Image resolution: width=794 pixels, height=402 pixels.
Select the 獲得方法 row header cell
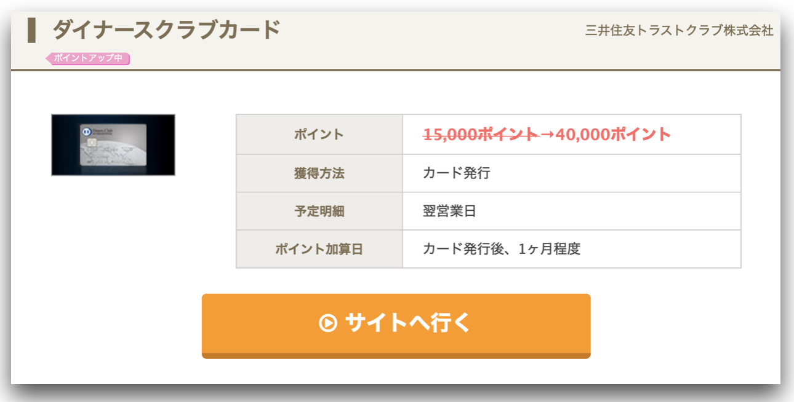(x=319, y=173)
